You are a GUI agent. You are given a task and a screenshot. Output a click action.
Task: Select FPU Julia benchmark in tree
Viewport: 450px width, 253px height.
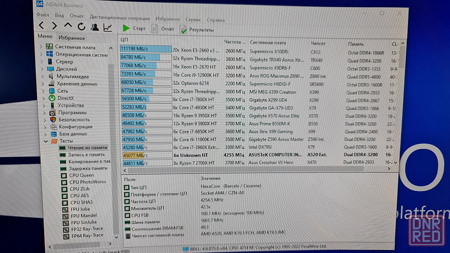[80, 209]
